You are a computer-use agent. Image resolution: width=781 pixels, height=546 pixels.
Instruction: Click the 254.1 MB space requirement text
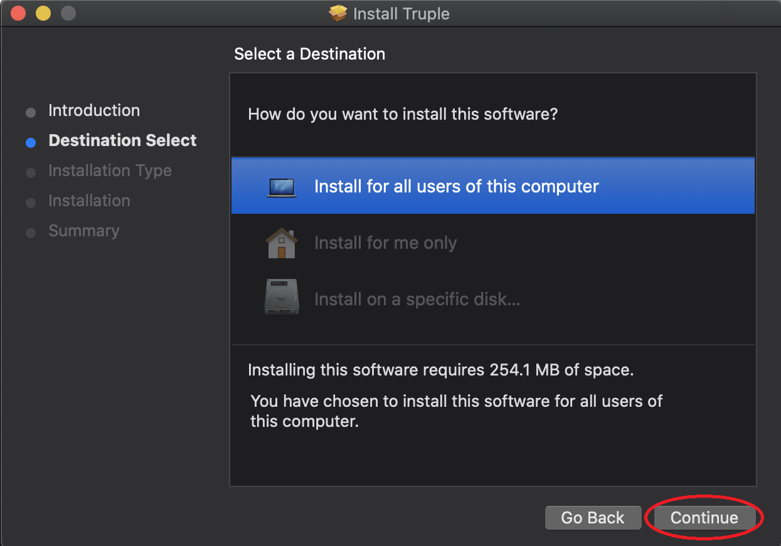click(441, 370)
